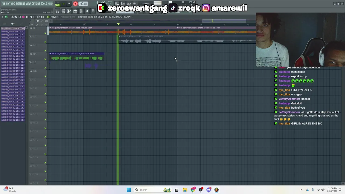Select the pink Mute tool
Viewport: 345px width, 194px height.
[x=23, y=17]
